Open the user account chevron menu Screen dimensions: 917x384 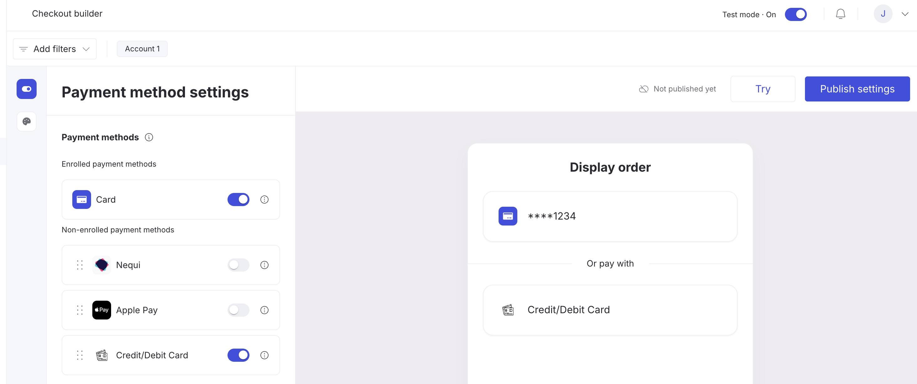(x=904, y=14)
